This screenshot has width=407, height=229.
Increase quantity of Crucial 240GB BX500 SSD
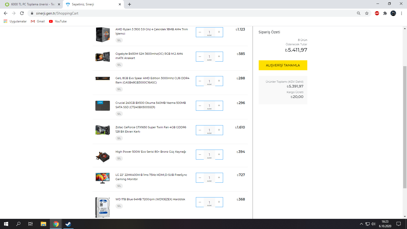219,106
